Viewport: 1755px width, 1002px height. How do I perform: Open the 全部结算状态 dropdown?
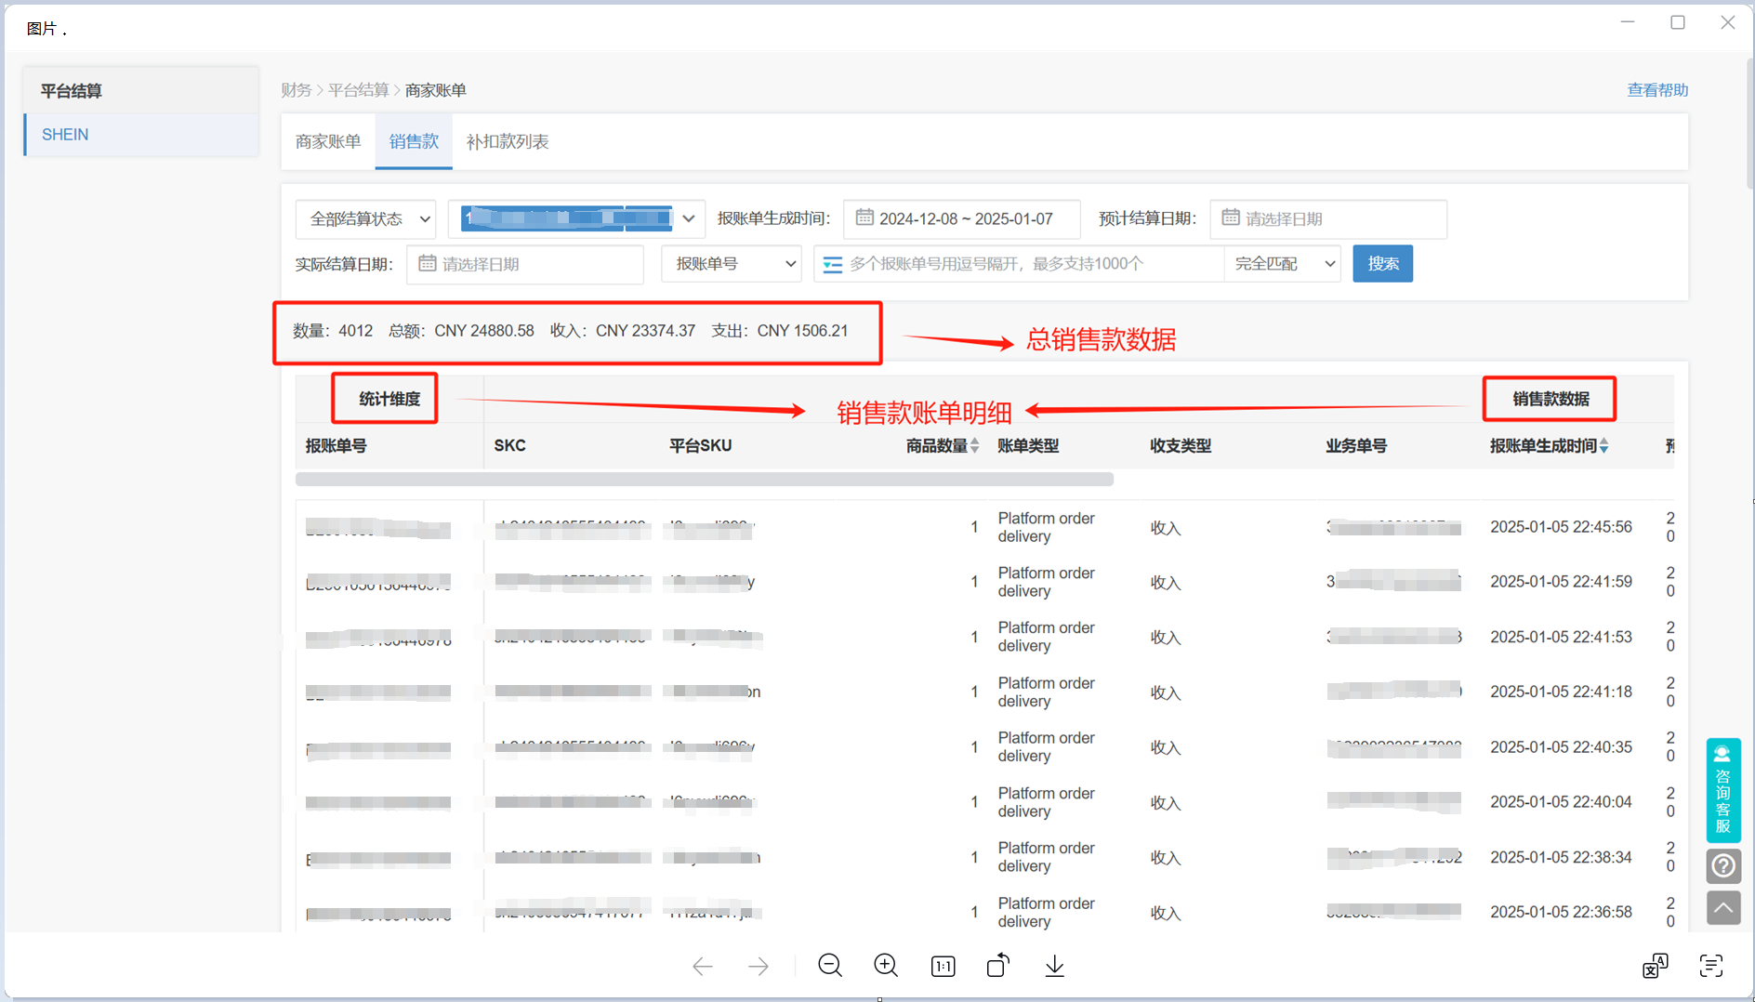click(x=366, y=219)
